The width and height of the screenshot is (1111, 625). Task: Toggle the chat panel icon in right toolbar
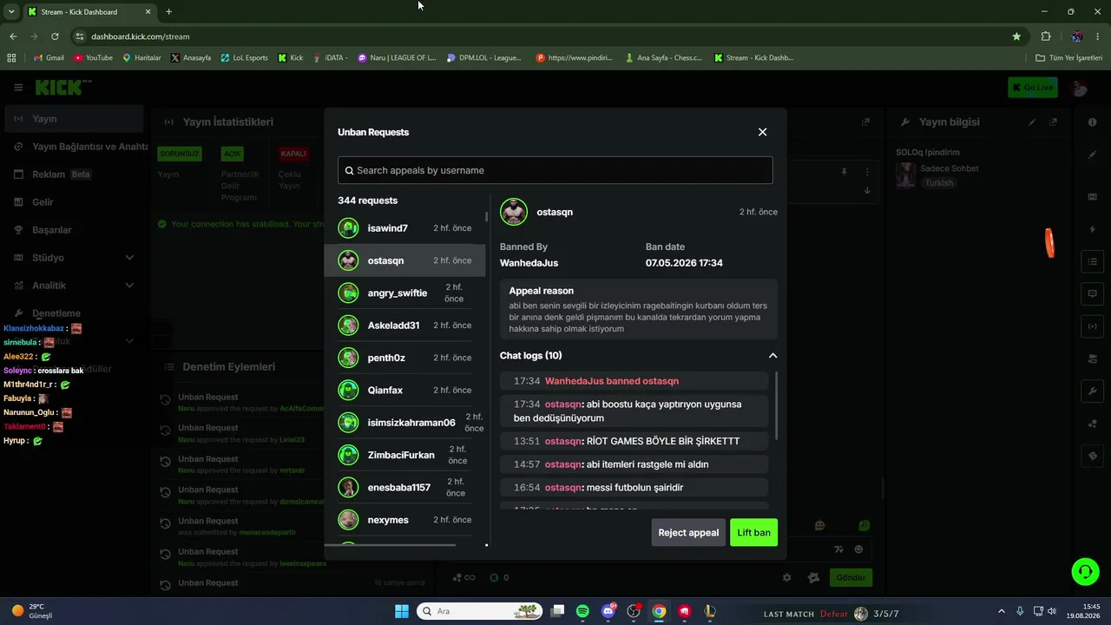click(1092, 293)
